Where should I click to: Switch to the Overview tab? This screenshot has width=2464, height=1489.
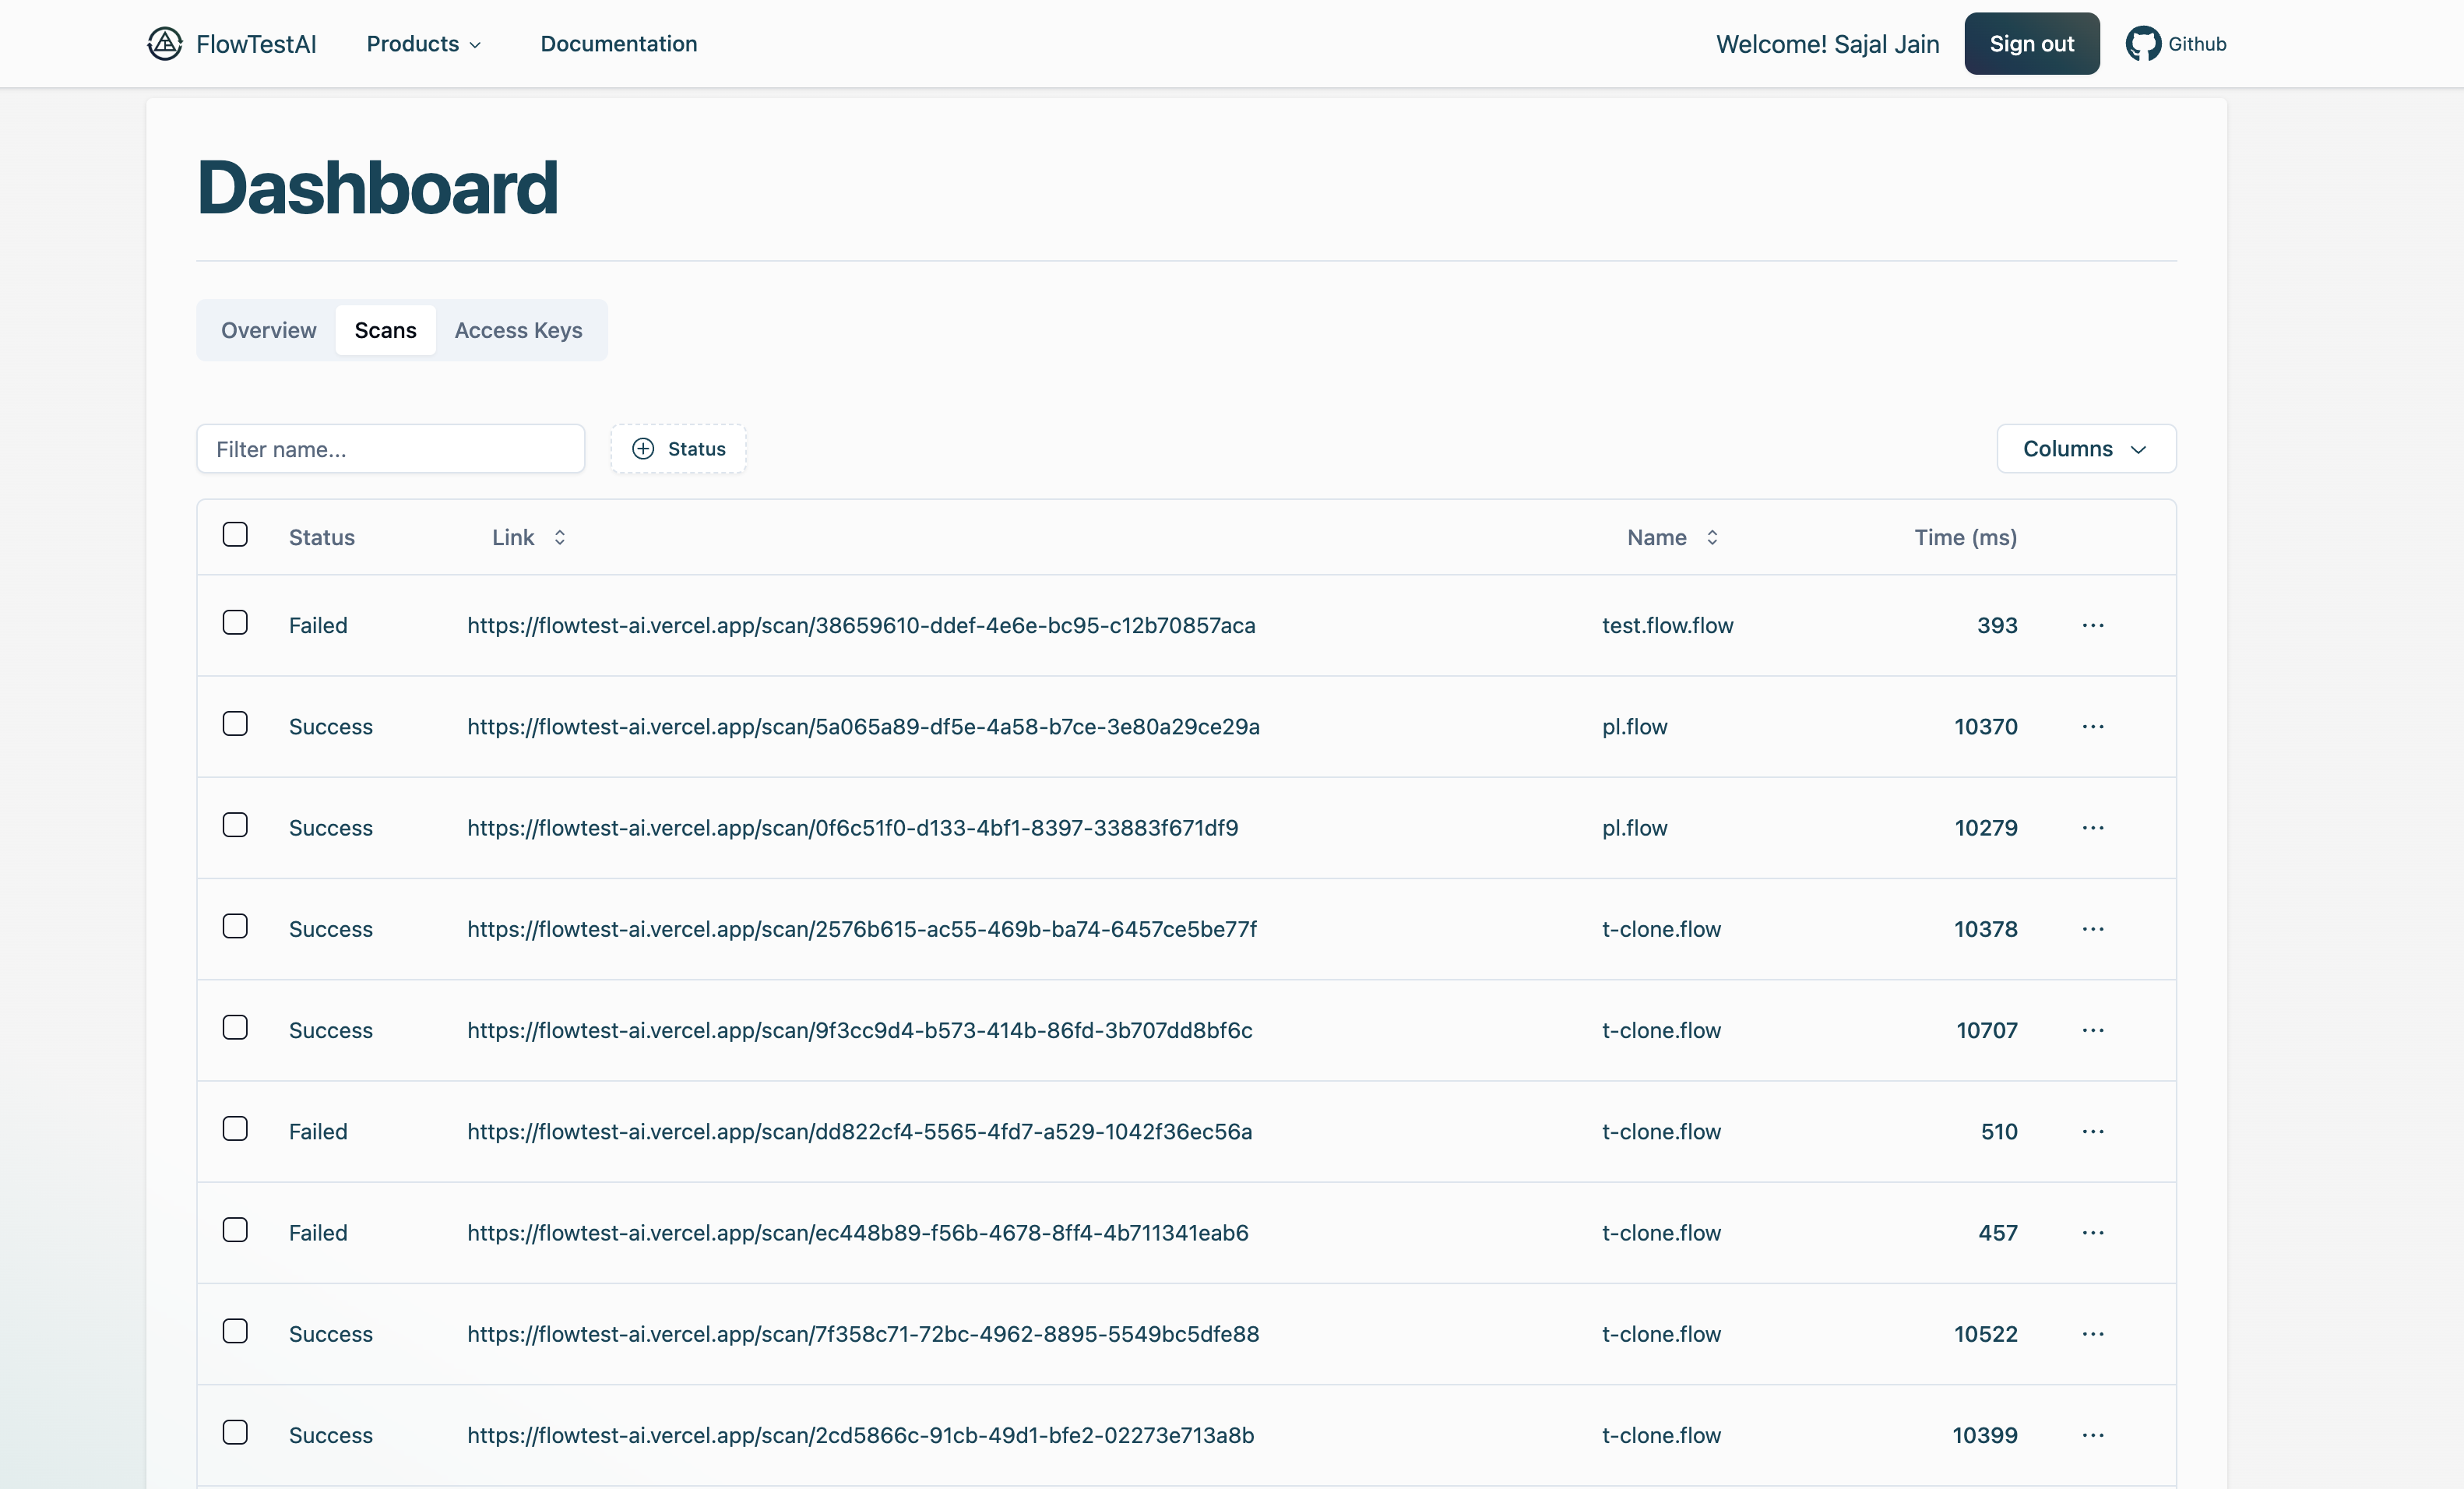click(268, 330)
